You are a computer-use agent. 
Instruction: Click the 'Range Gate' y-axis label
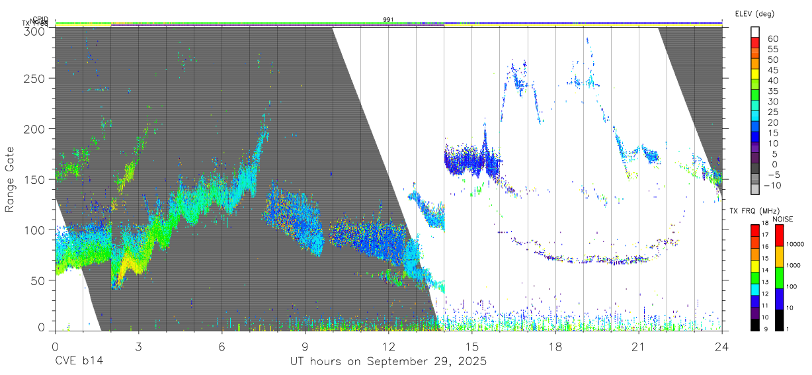10,180
